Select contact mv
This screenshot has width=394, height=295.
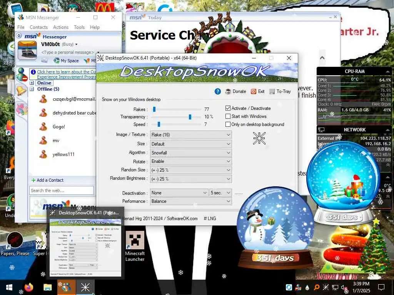[49, 141]
